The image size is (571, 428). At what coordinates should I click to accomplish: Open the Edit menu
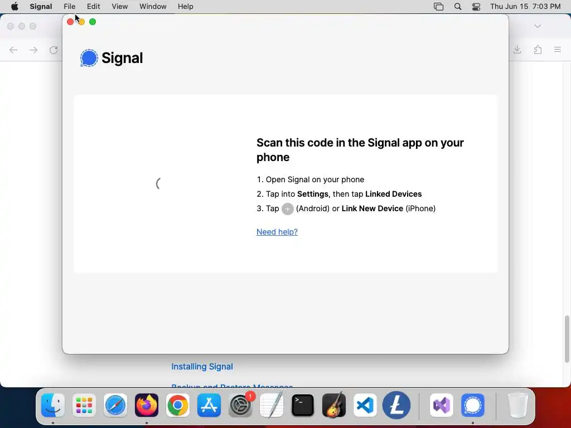93,7
